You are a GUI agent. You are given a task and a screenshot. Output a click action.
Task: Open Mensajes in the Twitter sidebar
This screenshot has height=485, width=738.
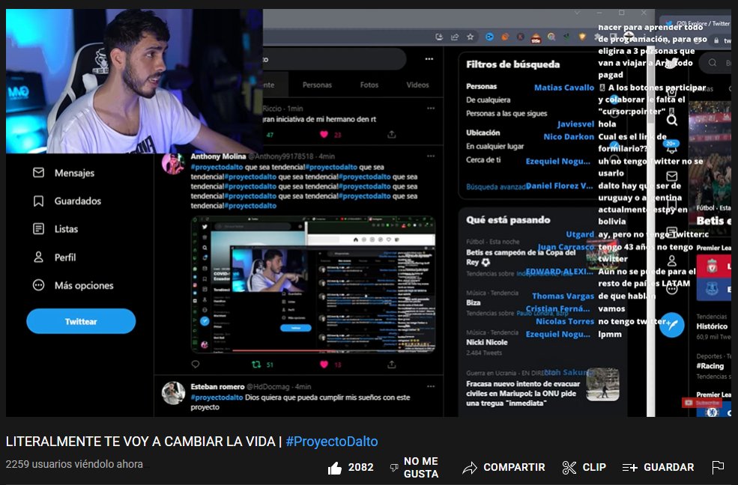pyautogui.click(x=74, y=173)
